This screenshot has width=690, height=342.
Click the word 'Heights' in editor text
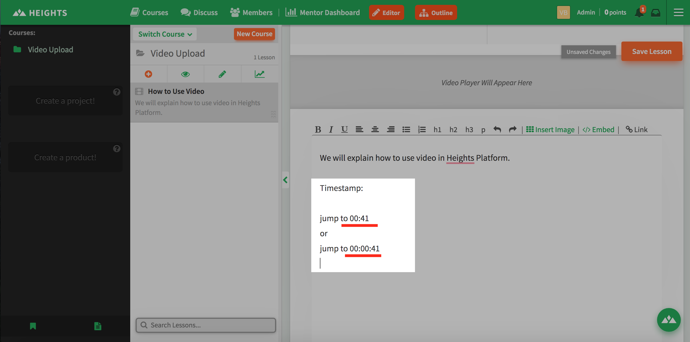[x=460, y=158]
